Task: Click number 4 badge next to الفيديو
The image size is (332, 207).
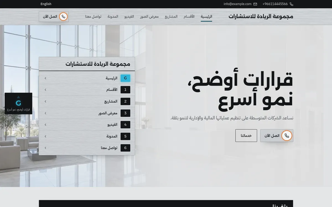Action: pos(125,125)
